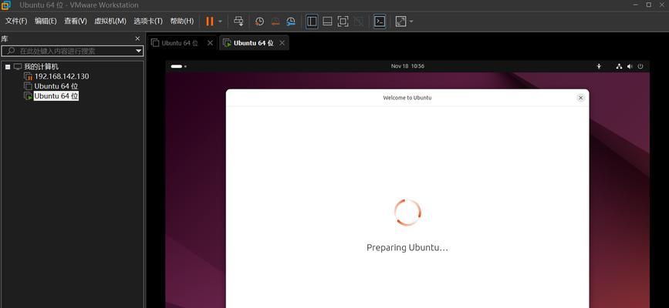The height and width of the screenshot is (308, 669).
Task: Click the Welcome to Ubuntu title text
Action: point(407,98)
